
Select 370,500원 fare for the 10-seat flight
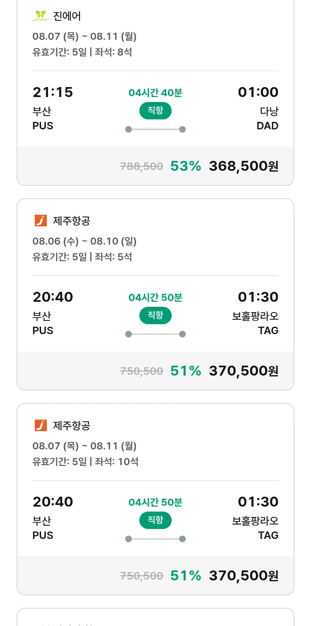[x=243, y=576]
